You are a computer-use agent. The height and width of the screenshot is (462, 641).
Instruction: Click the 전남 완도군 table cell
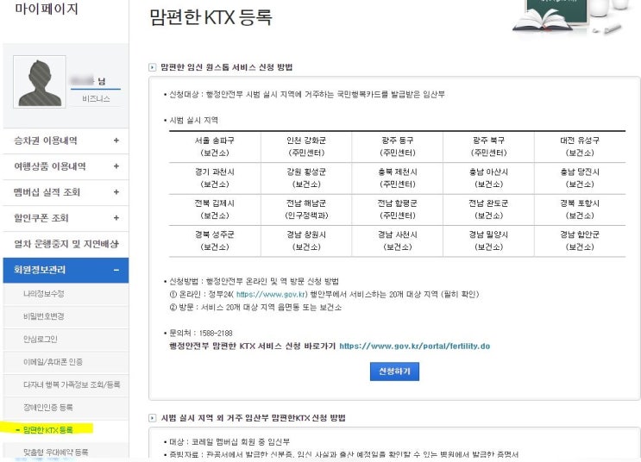point(488,209)
